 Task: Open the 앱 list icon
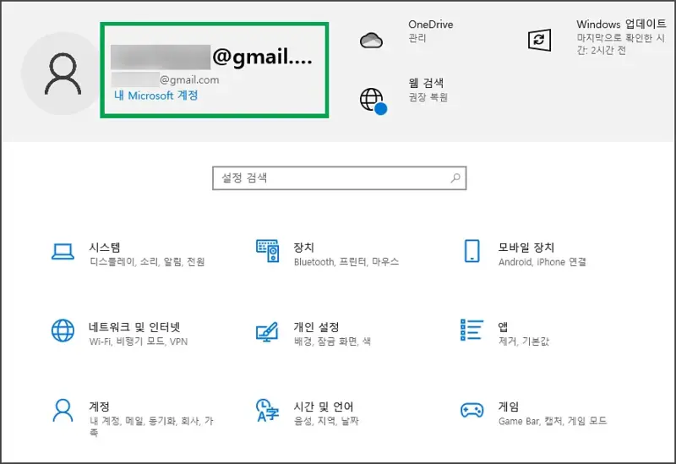click(x=472, y=330)
